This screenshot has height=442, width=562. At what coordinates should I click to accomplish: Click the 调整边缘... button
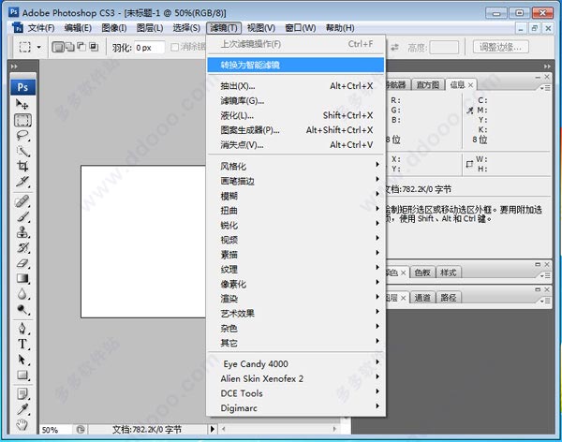click(501, 47)
